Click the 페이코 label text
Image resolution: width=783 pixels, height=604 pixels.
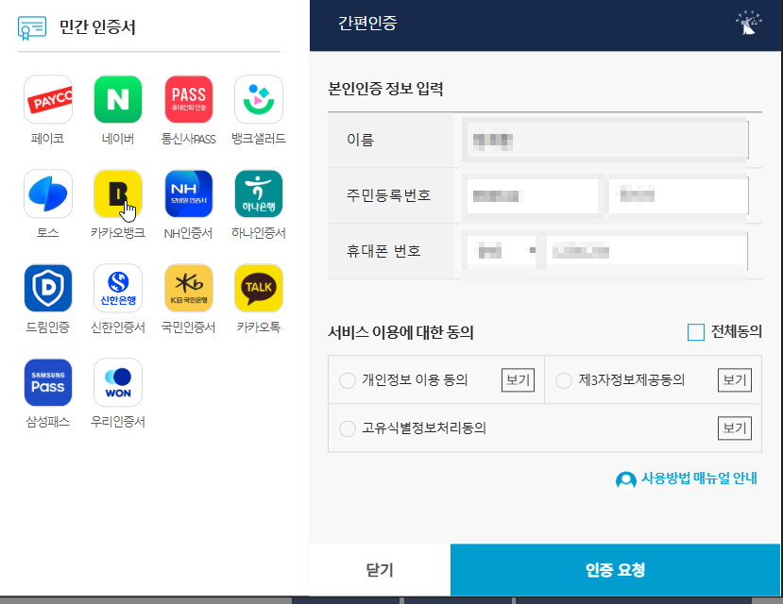(47, 138)
